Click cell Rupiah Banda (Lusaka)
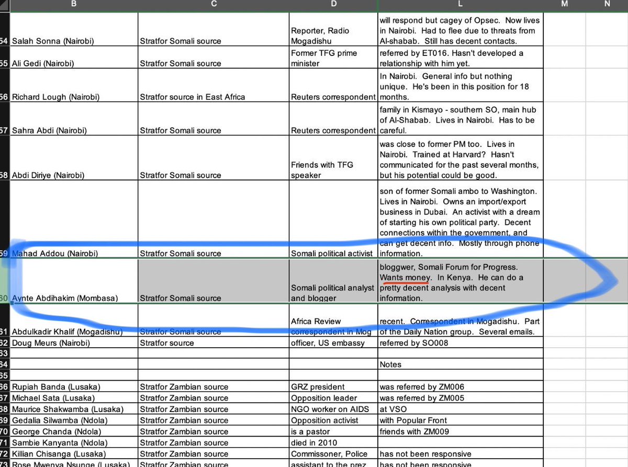Viewport: 628px width, 467px height. pos(74,388)
